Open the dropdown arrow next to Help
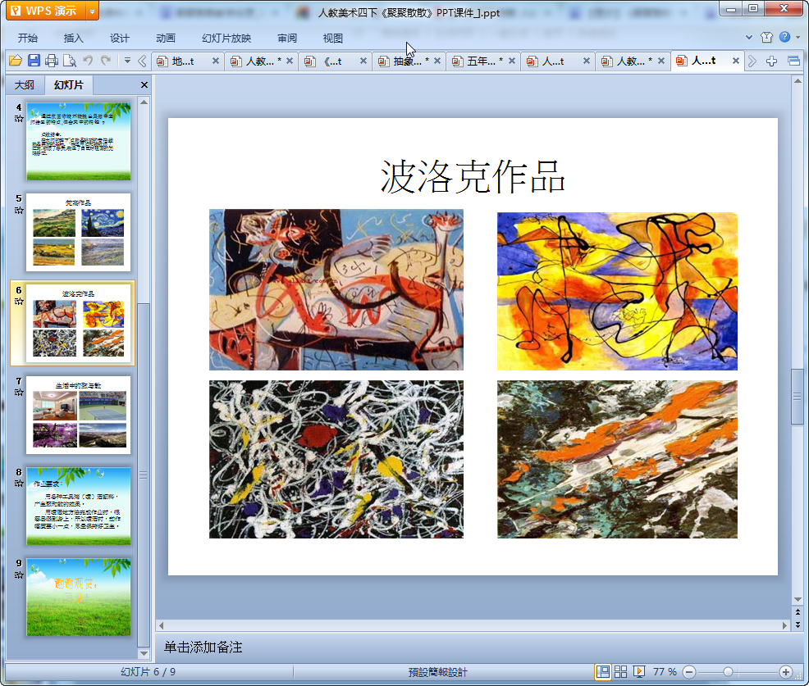Screen dimensions: 809x686 (798, 37)
